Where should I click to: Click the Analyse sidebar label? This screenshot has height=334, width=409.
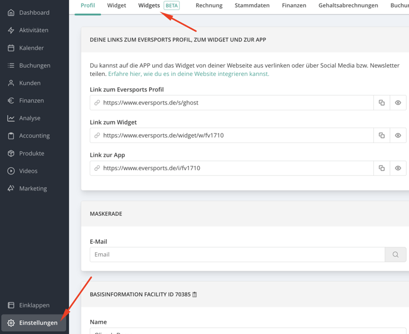click(x=30, y=118)
